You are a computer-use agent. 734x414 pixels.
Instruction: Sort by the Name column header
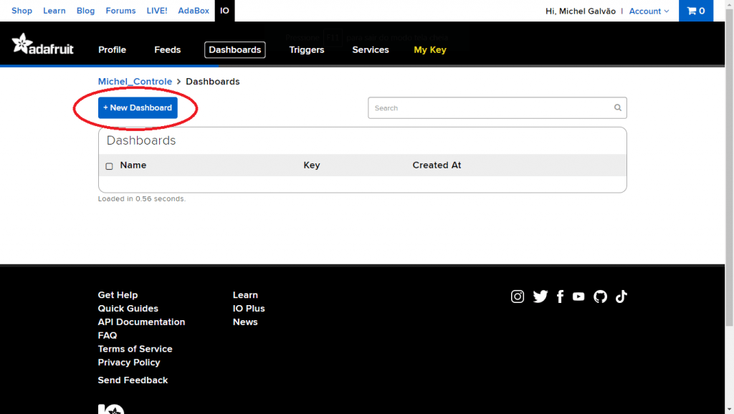(x=133, y=165)
